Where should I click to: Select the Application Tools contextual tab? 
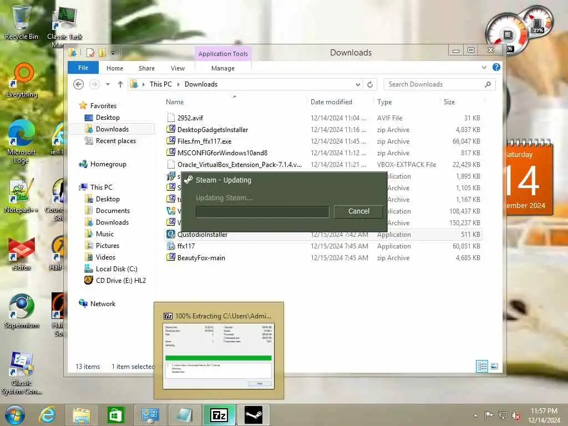223,54
